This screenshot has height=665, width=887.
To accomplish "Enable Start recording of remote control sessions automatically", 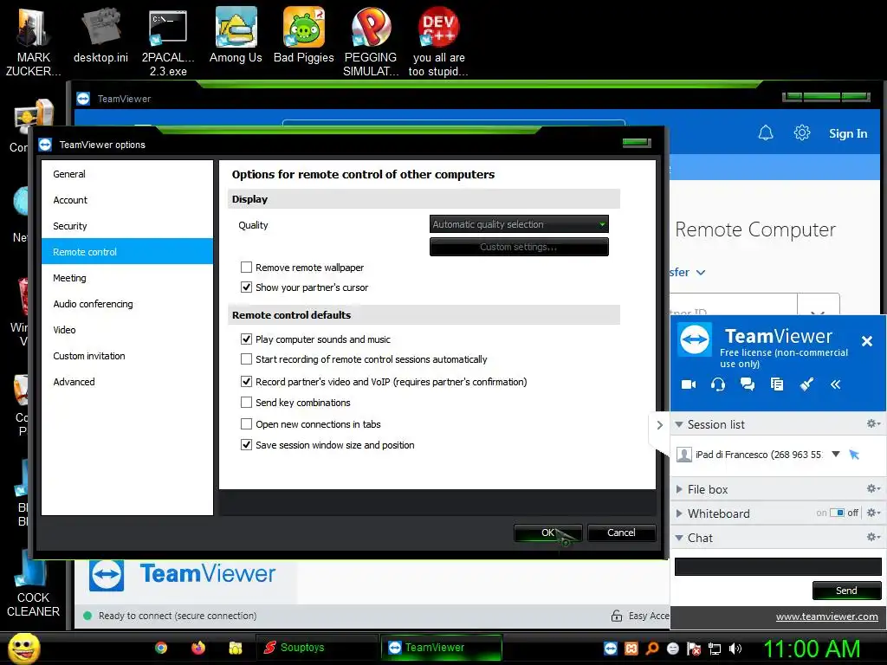I will click(246, 359).
